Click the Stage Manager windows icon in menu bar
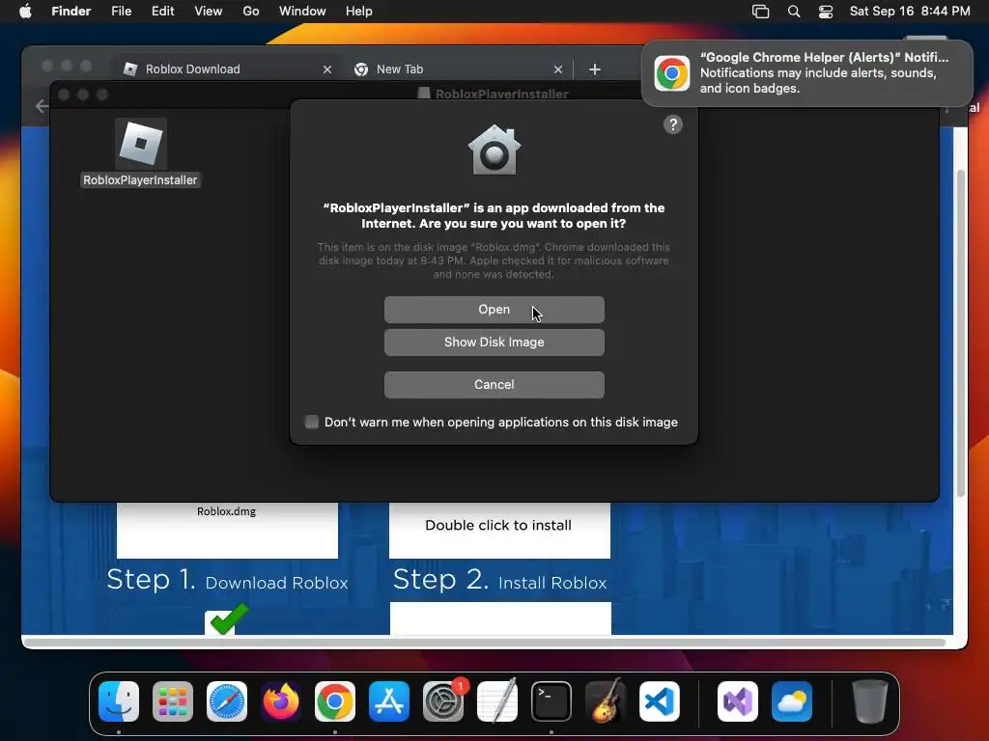Screen dimensions: 989x741 (761, 12)
